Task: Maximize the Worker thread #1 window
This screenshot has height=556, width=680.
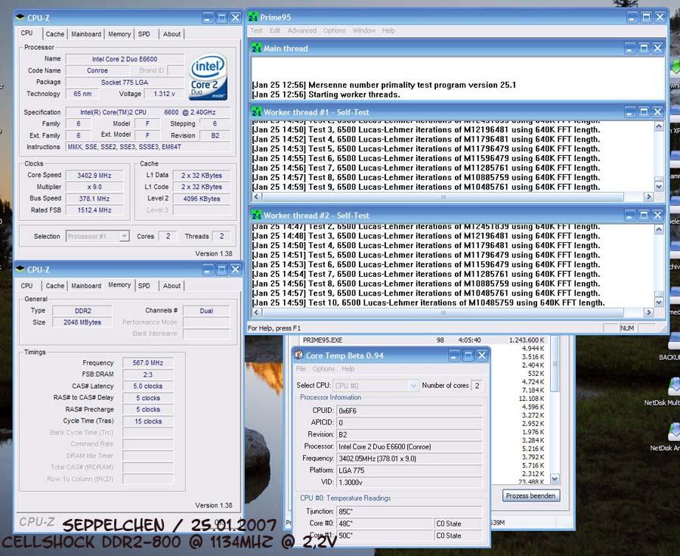Action: pos(644,112)
